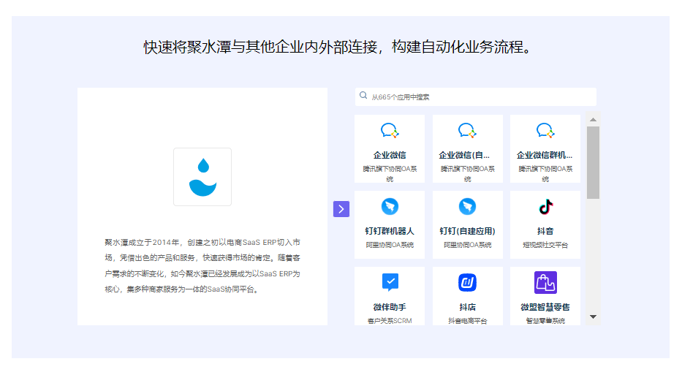Click the 聚水潭 water drop logo
682x375 pixels.
pos(202,177)
